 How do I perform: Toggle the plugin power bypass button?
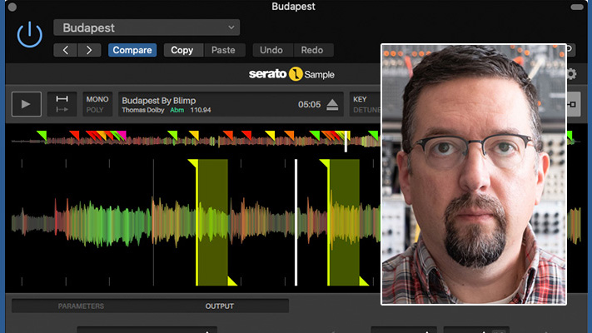[x=29, y=35]
